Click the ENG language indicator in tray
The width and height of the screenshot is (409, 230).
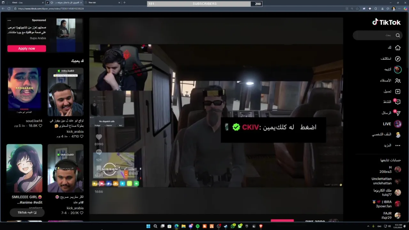click(x=379, y=226)
